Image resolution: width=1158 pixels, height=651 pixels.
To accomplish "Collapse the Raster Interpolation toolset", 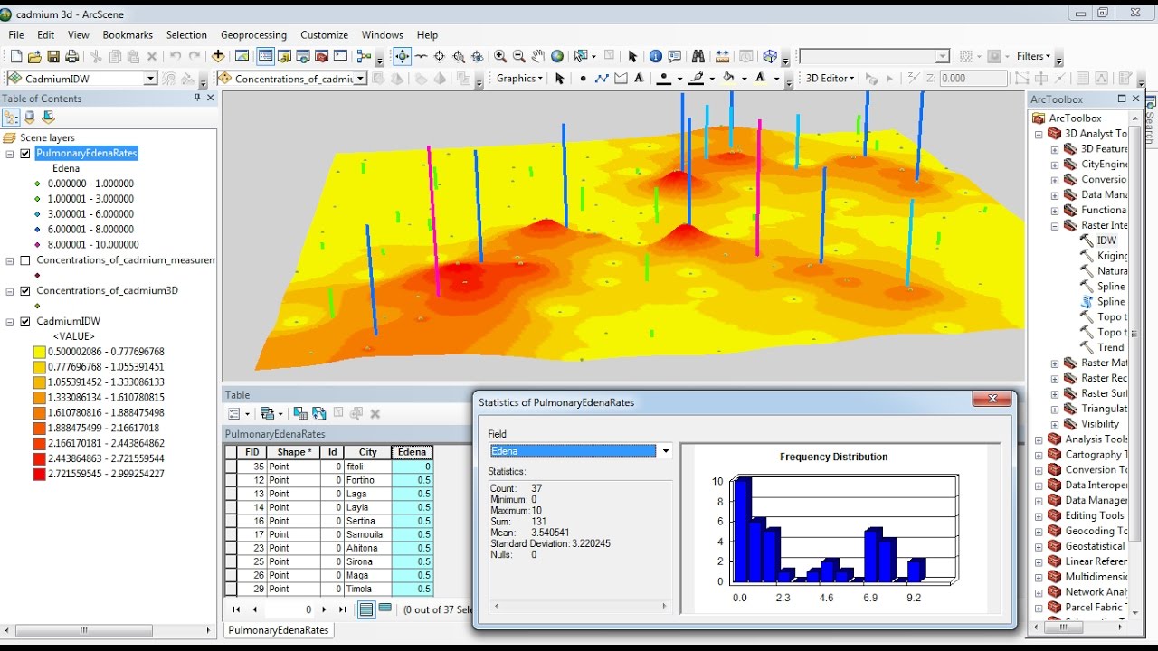I will [x=1055, y=225].
